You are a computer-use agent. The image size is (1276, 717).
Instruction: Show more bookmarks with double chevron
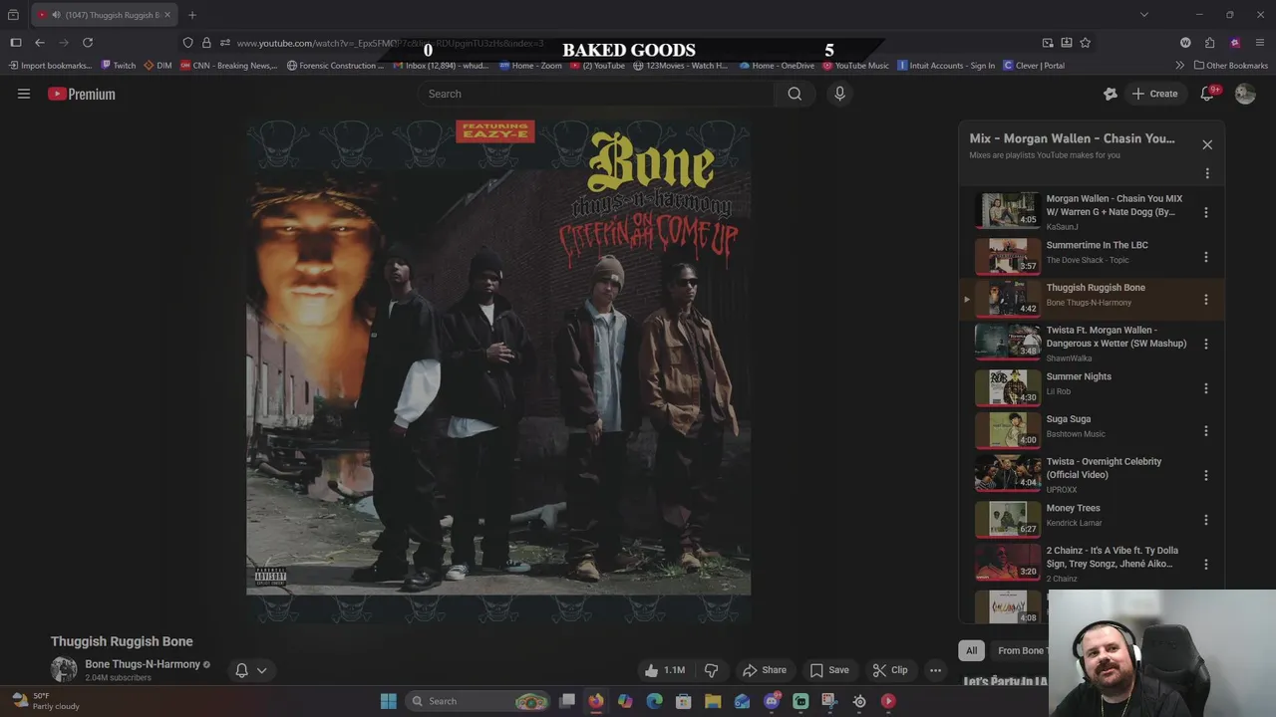1180,66
